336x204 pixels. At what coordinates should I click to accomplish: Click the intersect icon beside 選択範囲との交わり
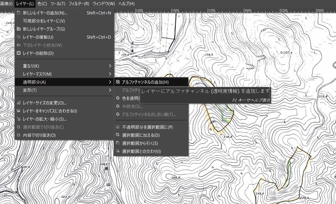coord(118,151)
